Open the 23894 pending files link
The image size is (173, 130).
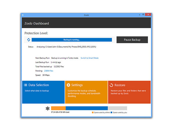click(48, 71)
